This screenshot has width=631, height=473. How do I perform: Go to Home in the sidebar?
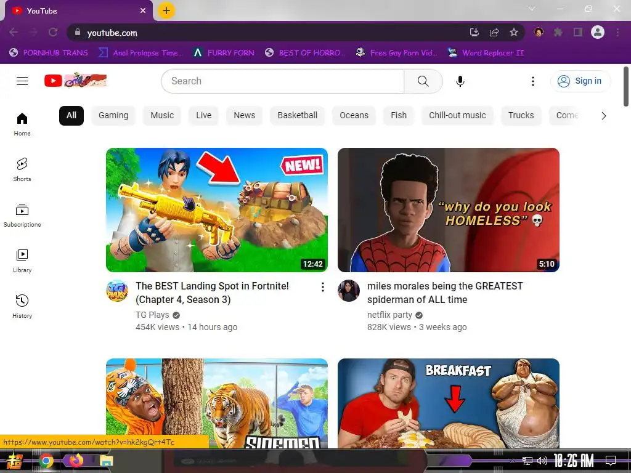(x=22, y=124)
